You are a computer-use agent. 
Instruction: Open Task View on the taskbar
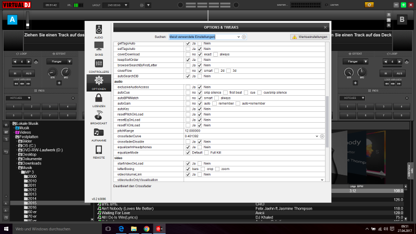[108, 229]
